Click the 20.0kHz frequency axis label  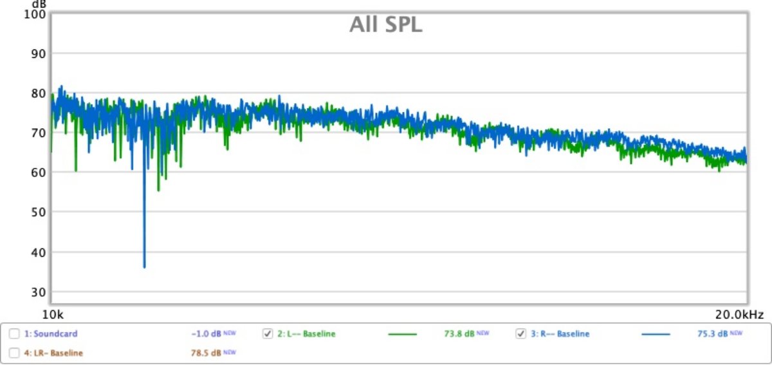(739, 315)
